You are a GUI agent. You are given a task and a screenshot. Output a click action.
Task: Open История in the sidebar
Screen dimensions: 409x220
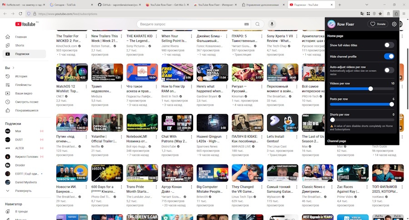[21, 76]
